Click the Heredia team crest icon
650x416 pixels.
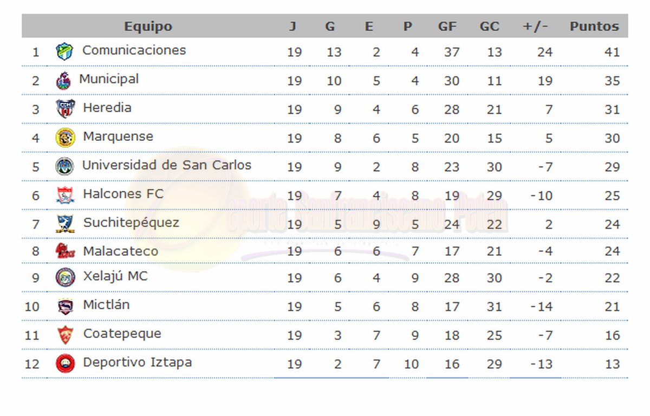65,109
